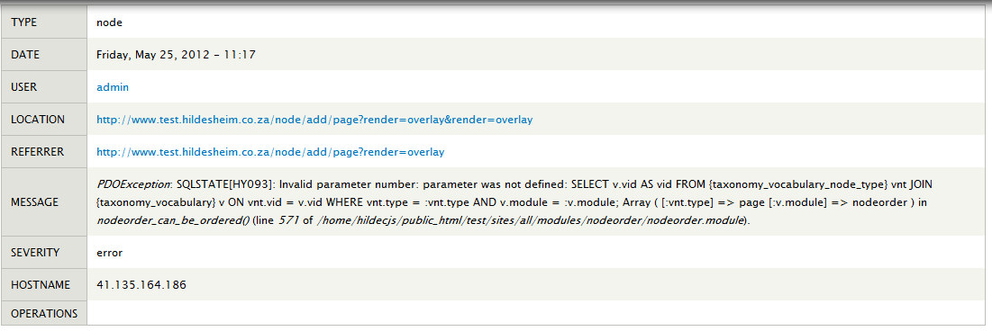The image size is (992, 331).
Task: Follow the LOCATION URL with two render=overlay parameters
Action: pos(314,120)
